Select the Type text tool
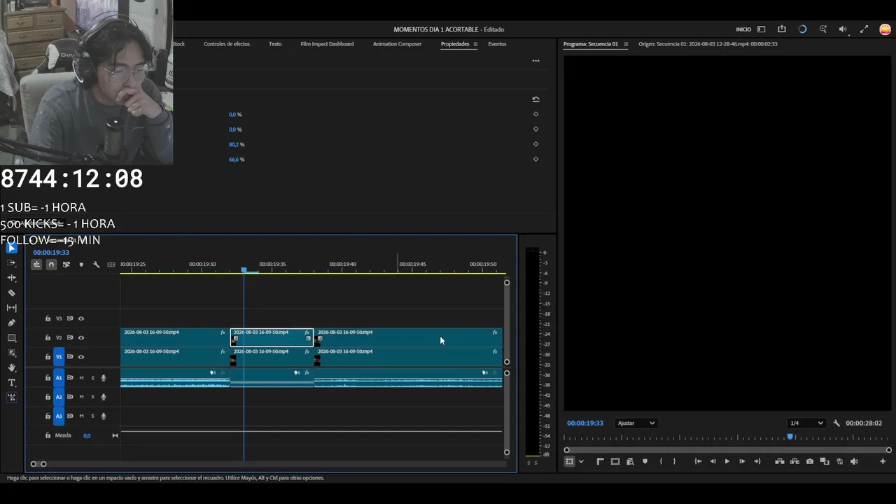Screen dimensions: 896x504 point(12,383)
